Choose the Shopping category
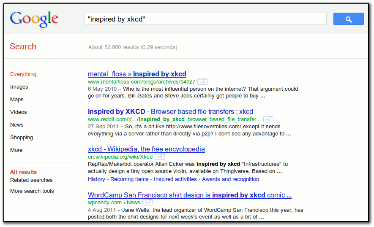The width and height of the screenshot is (374, 227). click(22, 138)
